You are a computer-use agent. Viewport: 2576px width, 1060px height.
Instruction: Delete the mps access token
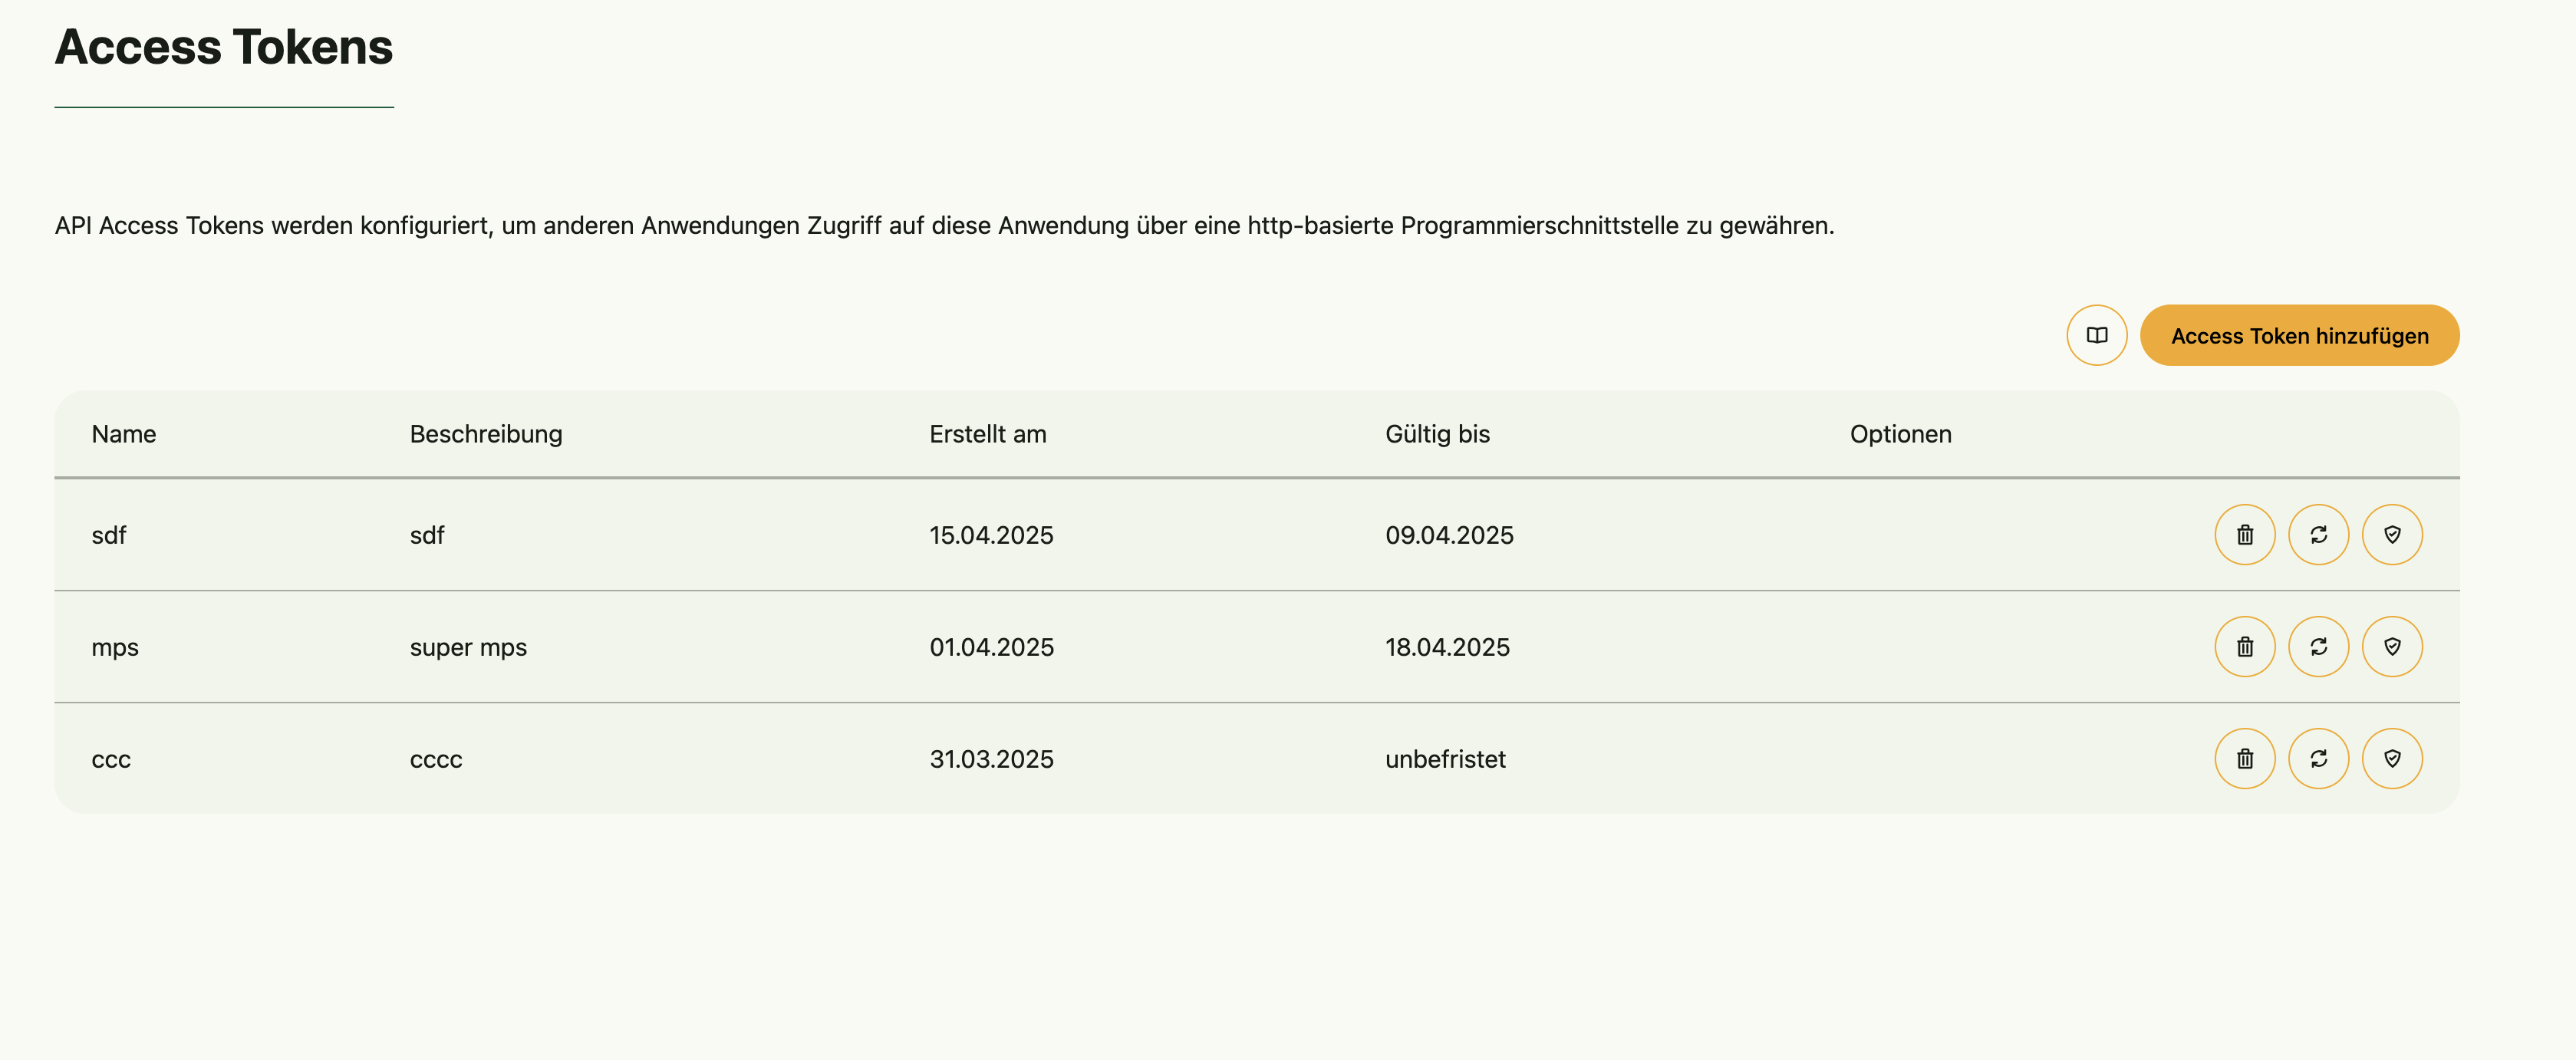(x=2244, y=647)
